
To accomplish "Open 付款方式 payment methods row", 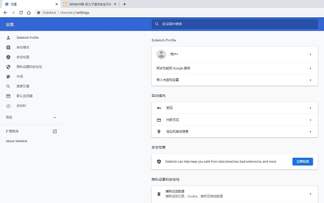I will (x=234, y=120).
